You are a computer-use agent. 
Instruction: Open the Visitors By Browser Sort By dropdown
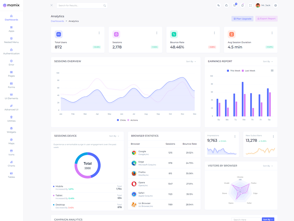point(268,166)
